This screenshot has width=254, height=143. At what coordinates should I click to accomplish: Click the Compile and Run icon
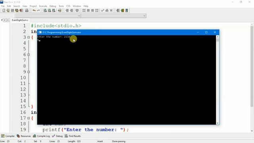[92, 10]
